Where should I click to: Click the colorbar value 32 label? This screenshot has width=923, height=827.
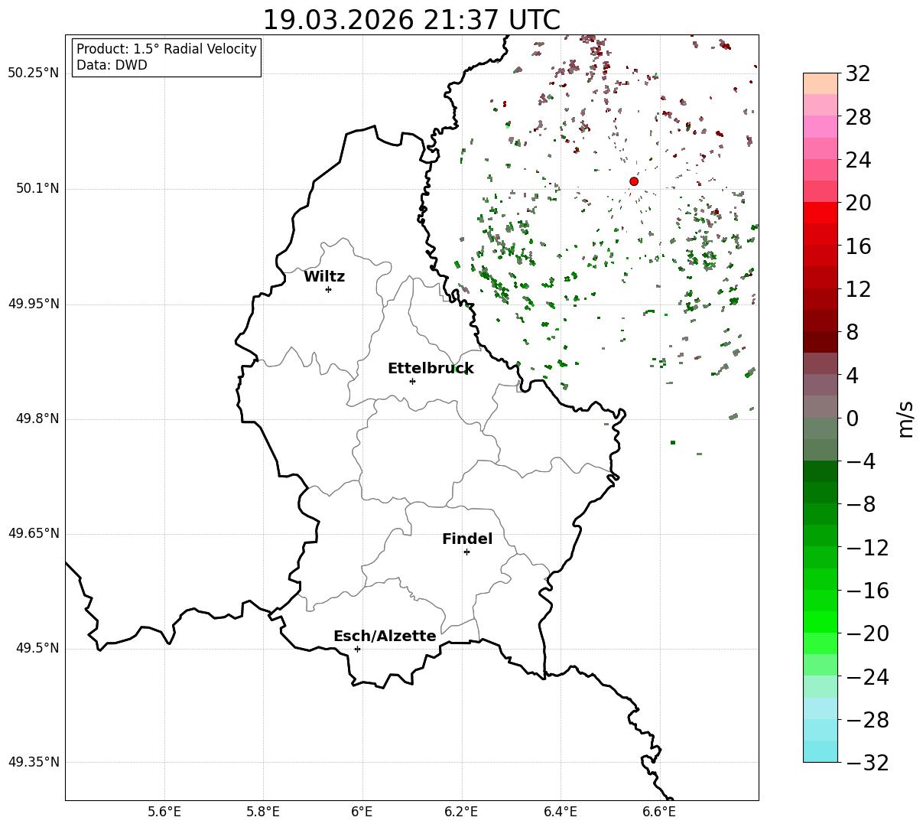(858, 74)
